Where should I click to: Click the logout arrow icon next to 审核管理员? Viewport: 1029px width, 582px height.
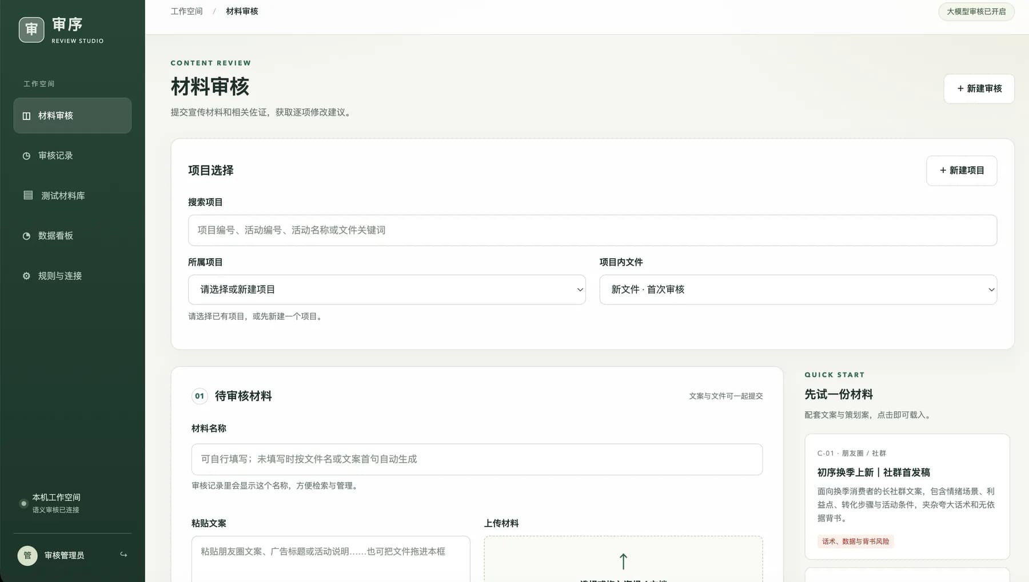123,555
